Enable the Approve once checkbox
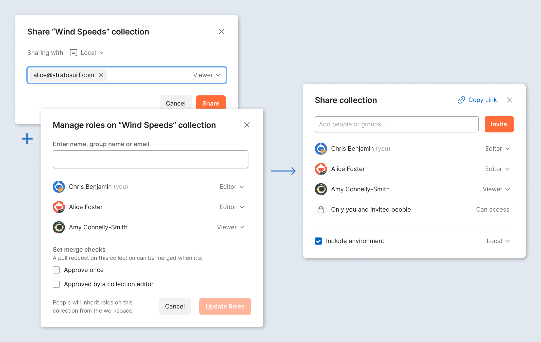This screenshot has height=342, width=541. click(56, 270)
